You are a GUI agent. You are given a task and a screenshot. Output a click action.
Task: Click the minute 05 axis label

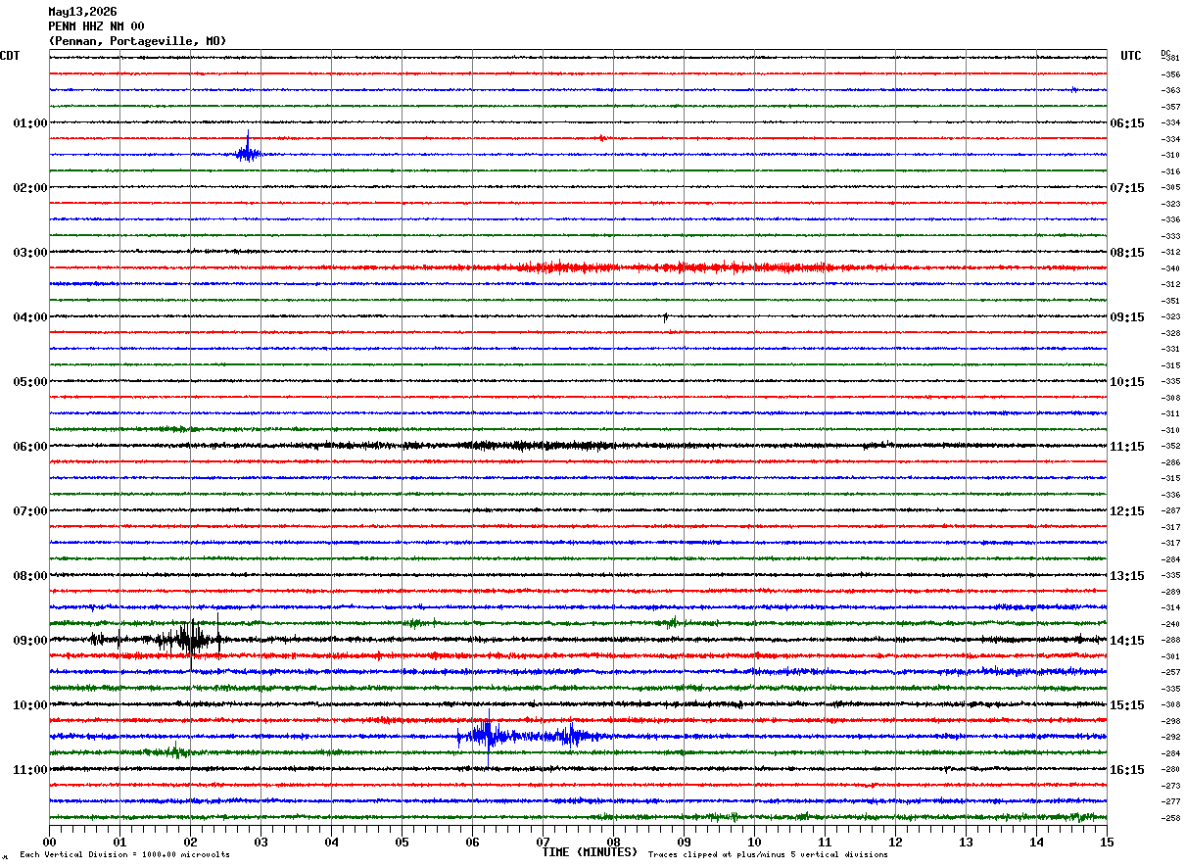tap(402, 842)
